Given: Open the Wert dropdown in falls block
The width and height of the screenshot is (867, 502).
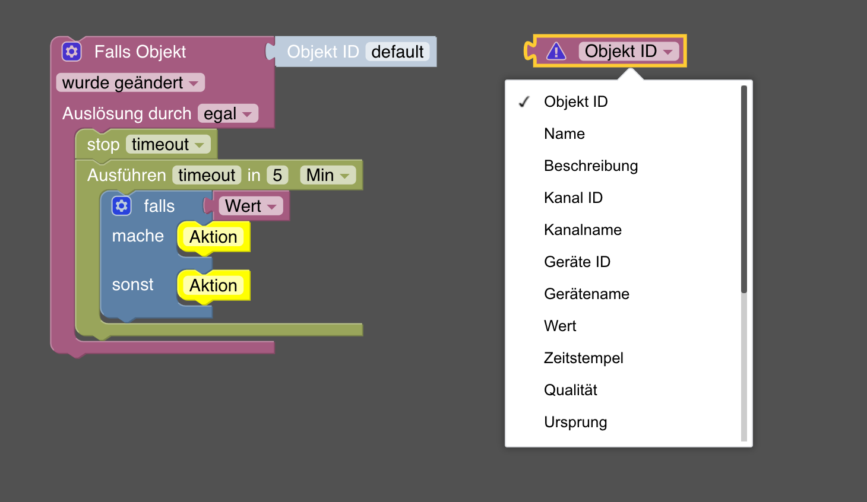Looking at the screenshot, I should point(251,206).
